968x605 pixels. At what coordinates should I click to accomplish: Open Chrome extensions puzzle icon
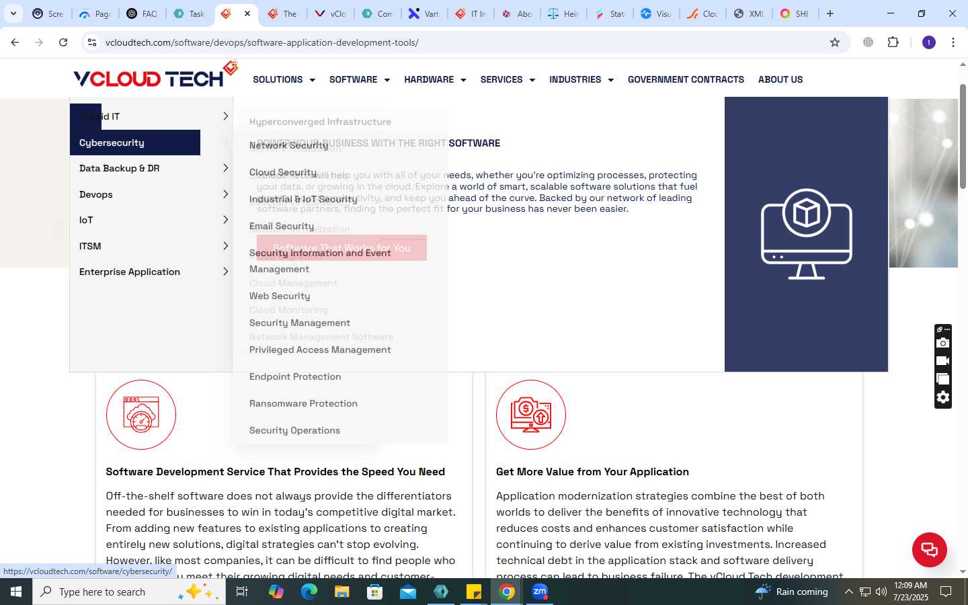coord(893,42)
